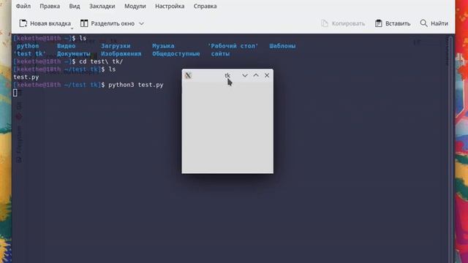Click the 'python3 test.py' command text
Screen dimensions: 468x263
click(136, 85)
